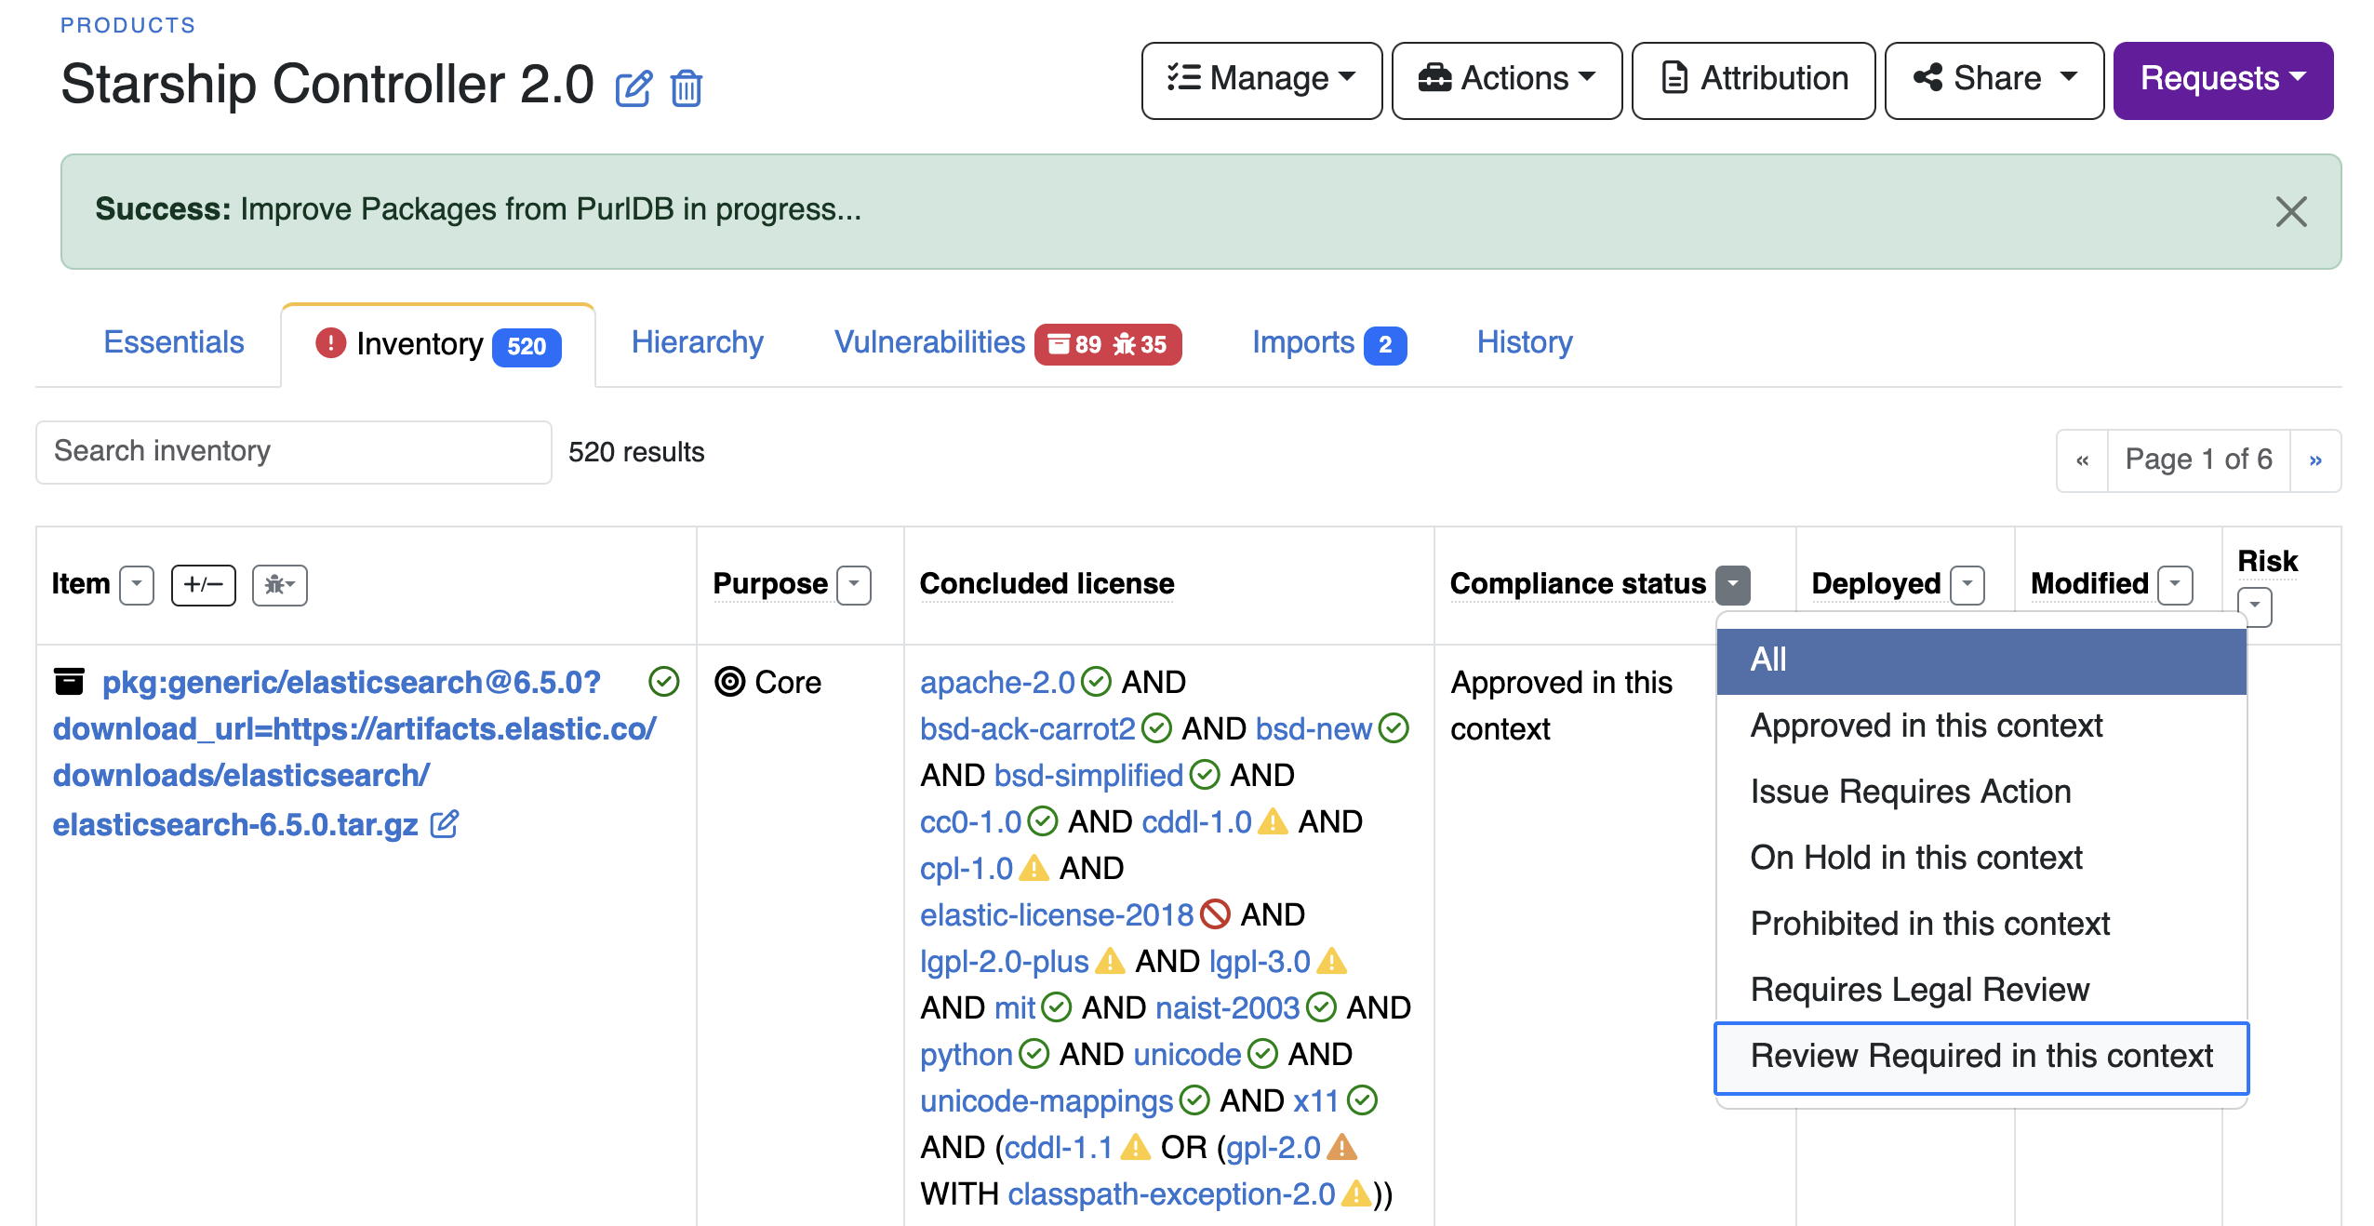2374x1226 pixels.
Task: Click the Attribution button
Action: tap(1754, 80)
